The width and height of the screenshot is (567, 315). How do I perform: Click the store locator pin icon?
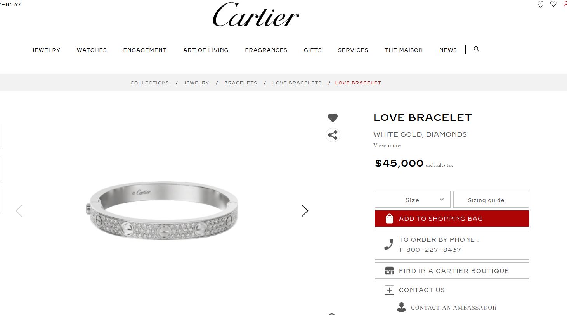click(540, 4)
